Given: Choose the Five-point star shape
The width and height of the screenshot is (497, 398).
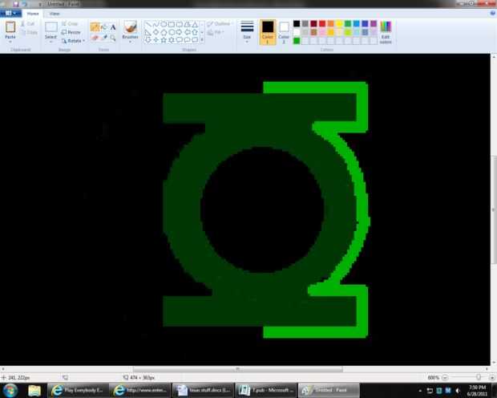Looking at the screenshot, I should click(164, 40).
